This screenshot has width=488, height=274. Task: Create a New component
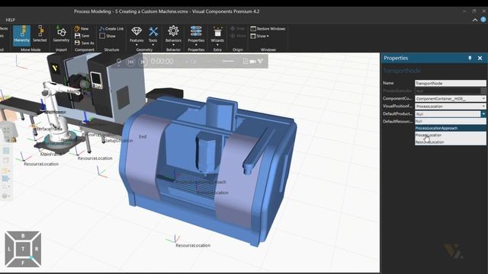[82, 29]
